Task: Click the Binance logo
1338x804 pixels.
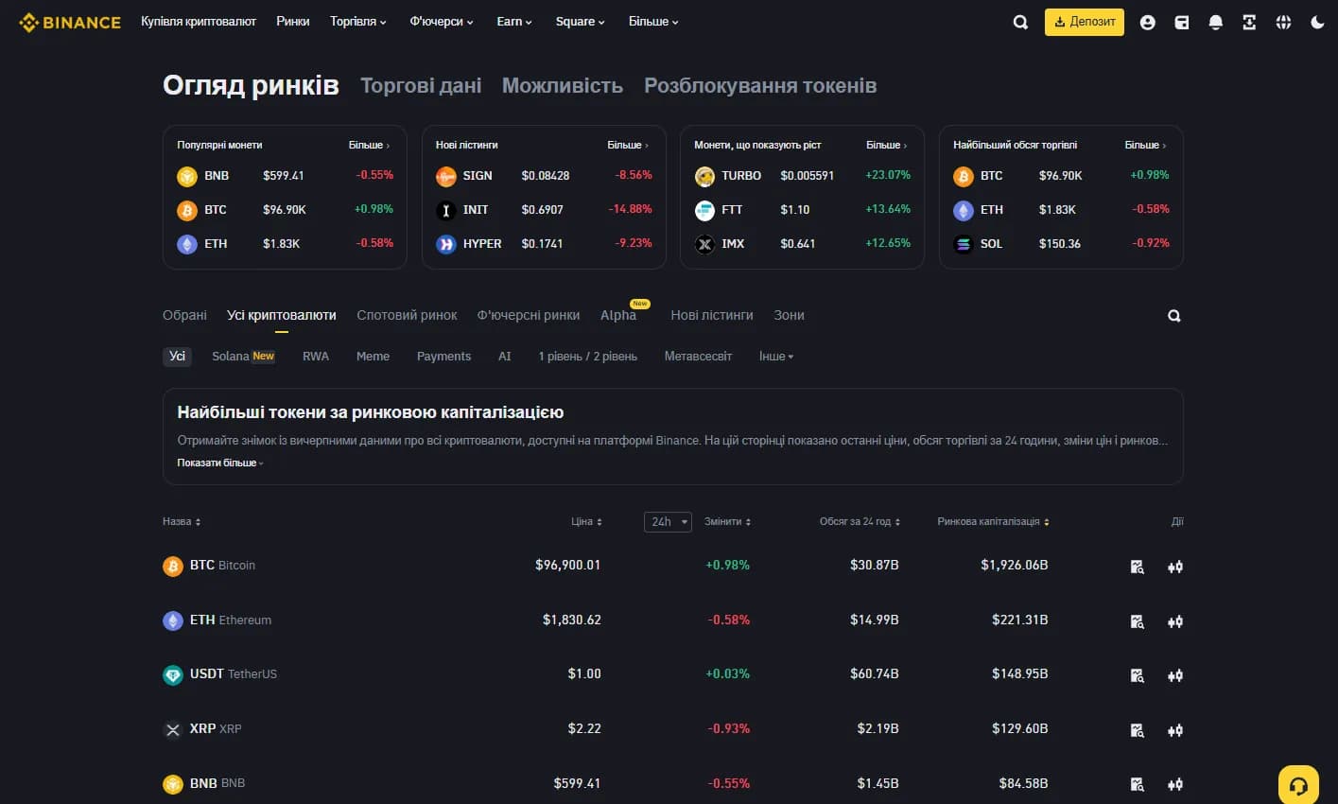Action: [x=70, y=22]
